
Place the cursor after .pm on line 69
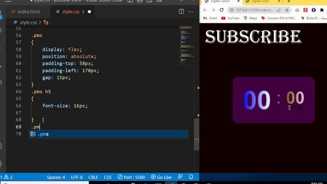point(40,127)
